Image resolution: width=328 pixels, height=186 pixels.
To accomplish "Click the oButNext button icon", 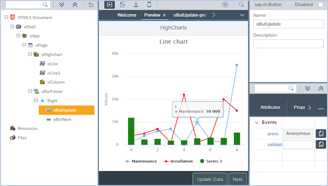I will 48,119.
